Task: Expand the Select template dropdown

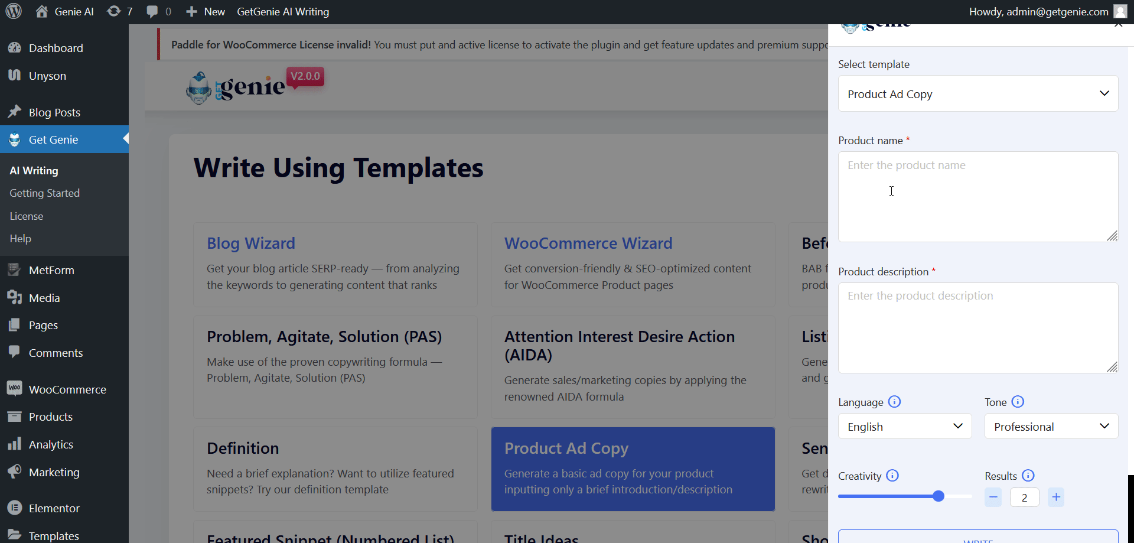Action: click(978, 93)
